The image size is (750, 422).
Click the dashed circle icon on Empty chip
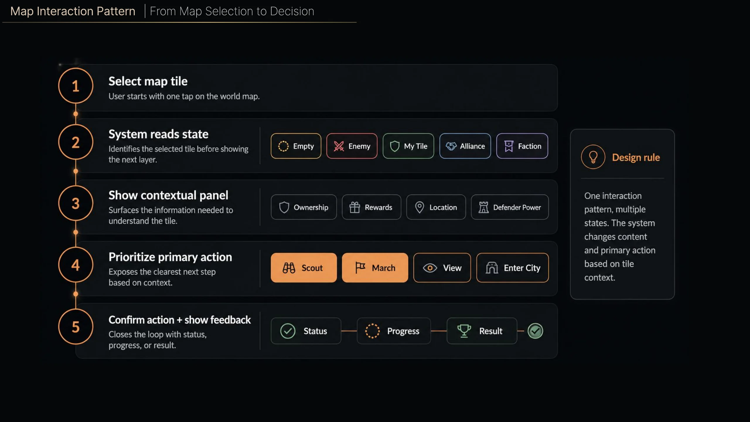tap(283, 146)
